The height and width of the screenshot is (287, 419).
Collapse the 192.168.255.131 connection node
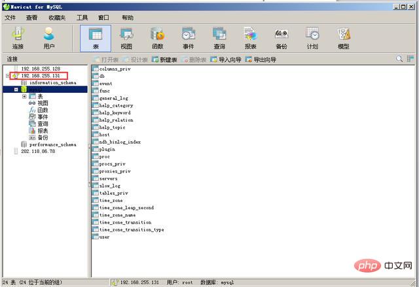click(x=7, y=76)
